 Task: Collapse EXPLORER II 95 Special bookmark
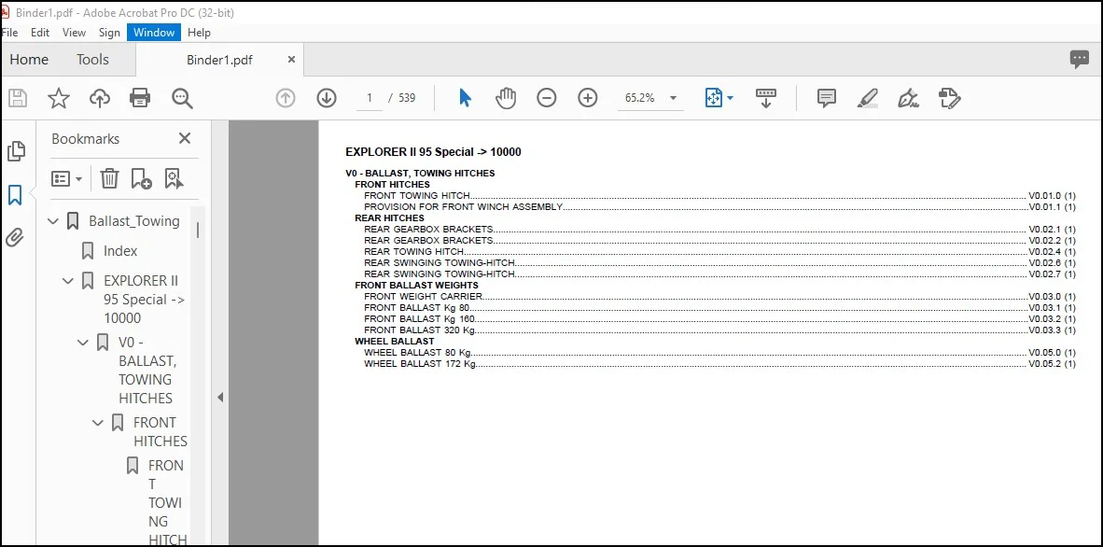click(67, 281)
